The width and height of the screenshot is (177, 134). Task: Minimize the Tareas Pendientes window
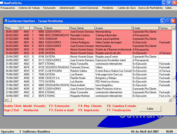point(163,21)
